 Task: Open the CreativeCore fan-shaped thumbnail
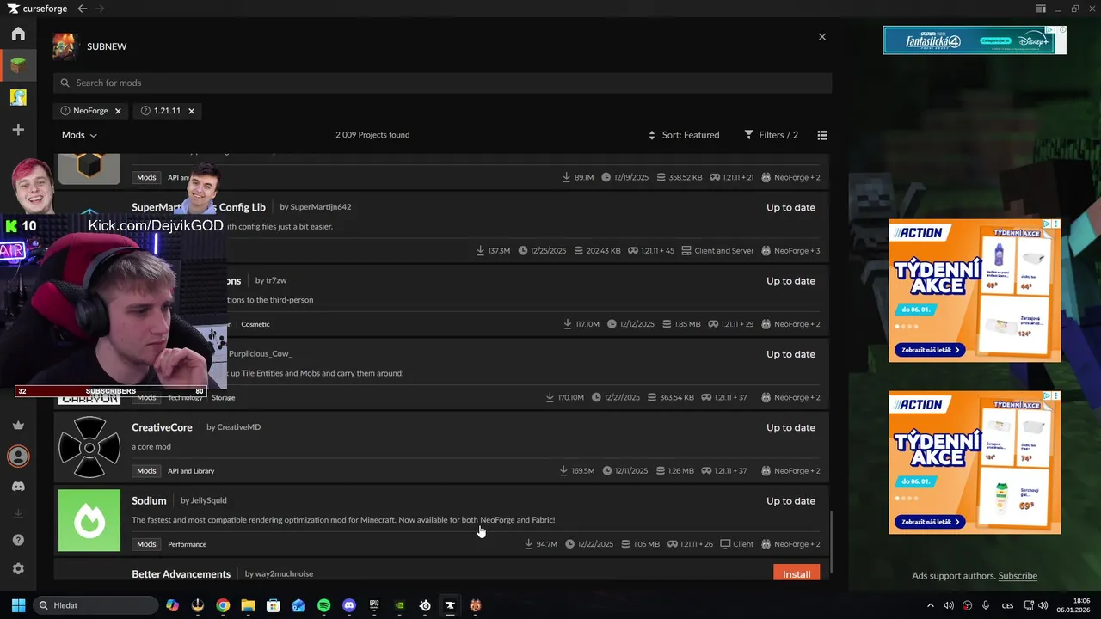(89, 447)
